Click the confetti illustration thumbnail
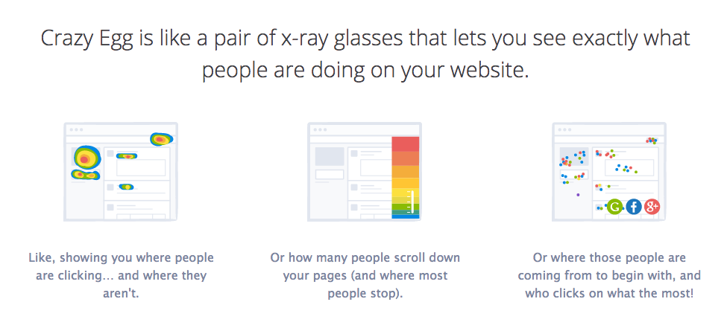The height and width of the screenshot is (325, 724). pyautogui.click(x=608, y=172)
